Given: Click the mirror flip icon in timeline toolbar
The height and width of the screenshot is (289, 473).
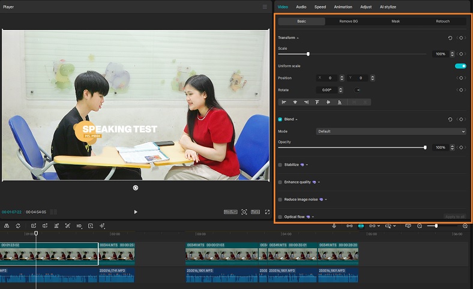Looking at the screenshot, I should click(7, 225).
